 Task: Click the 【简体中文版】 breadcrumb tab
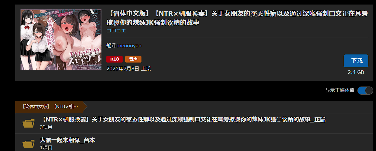click(x=50, y=107)
